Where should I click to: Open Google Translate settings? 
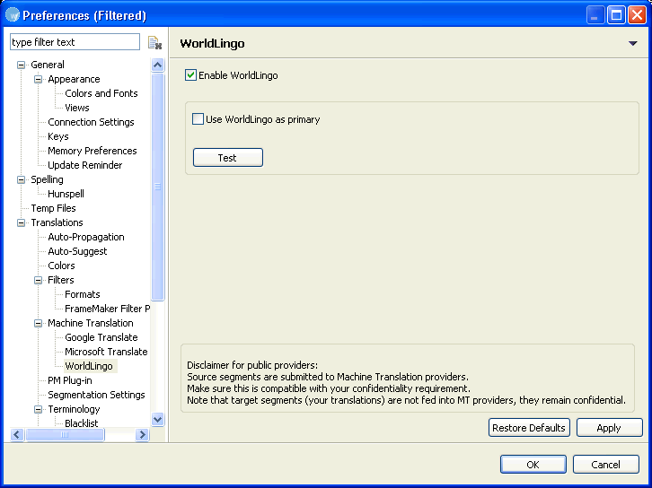pyautogui.click(x=101, y=337)
